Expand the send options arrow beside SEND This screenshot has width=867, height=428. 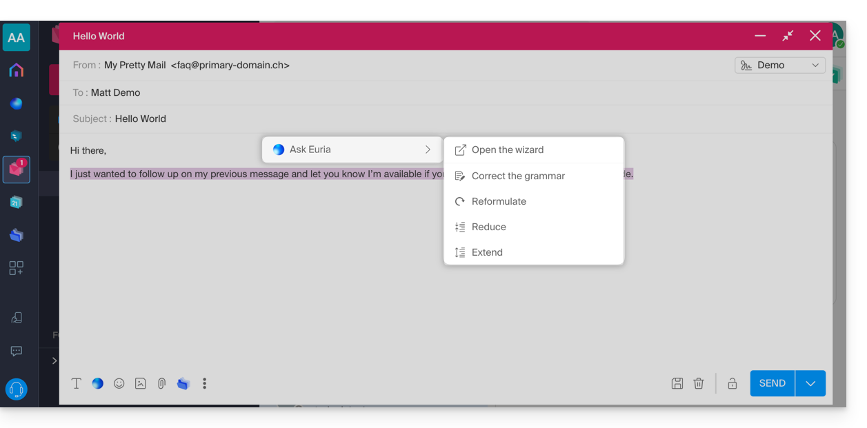(x=810, y=384)
